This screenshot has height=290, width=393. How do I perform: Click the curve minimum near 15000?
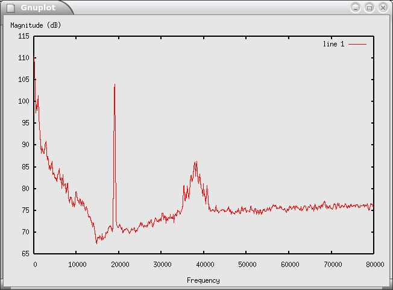96,242
